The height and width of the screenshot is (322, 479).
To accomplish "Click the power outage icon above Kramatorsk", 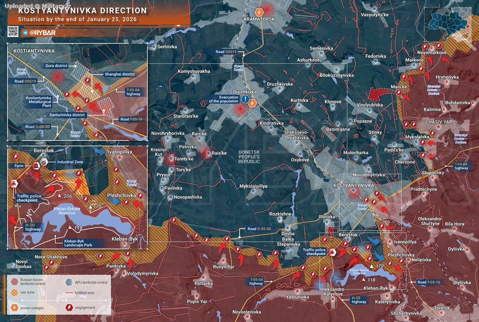I will [259, 12].
